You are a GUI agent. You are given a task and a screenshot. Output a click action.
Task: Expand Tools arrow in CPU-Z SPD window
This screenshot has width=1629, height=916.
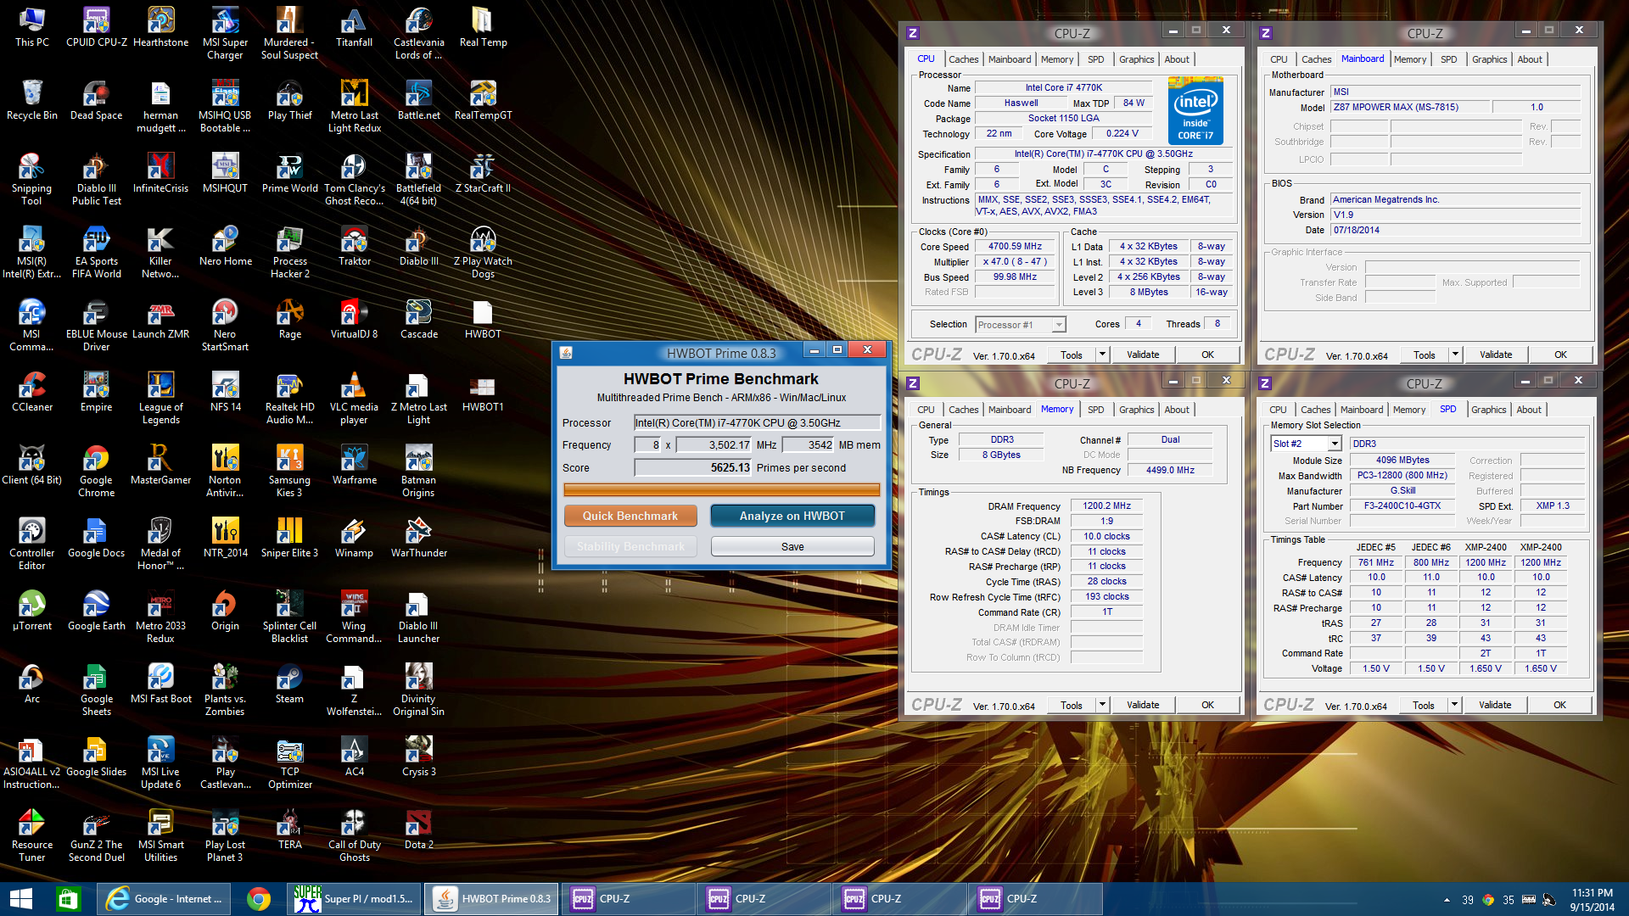(x=1454, y=705)
